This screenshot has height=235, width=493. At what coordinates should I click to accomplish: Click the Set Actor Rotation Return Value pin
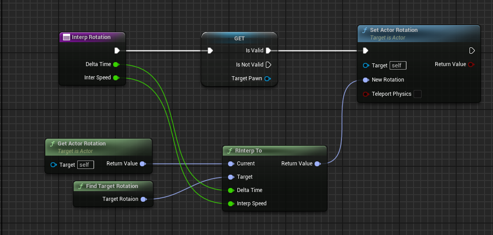[471, 65]
